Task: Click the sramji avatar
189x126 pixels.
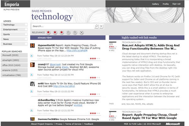Action: (x=32, y=65)
